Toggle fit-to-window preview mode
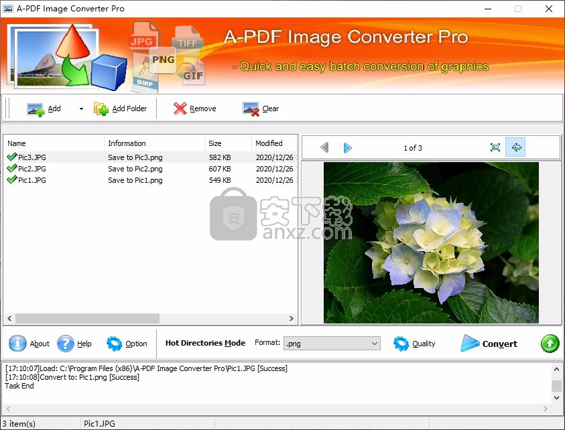The height and width of the screenshot is (430, 565). pos(515,147)
